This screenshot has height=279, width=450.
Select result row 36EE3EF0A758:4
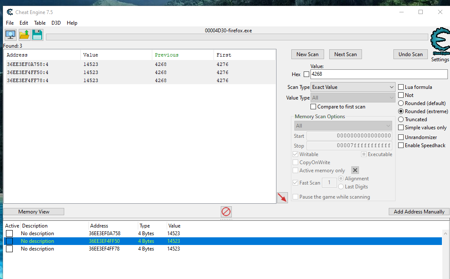(x=140, y=64)
